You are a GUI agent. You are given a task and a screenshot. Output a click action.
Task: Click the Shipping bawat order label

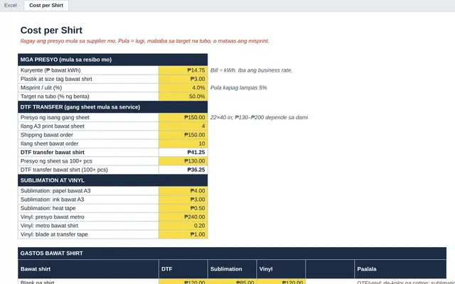coord(47,135)
